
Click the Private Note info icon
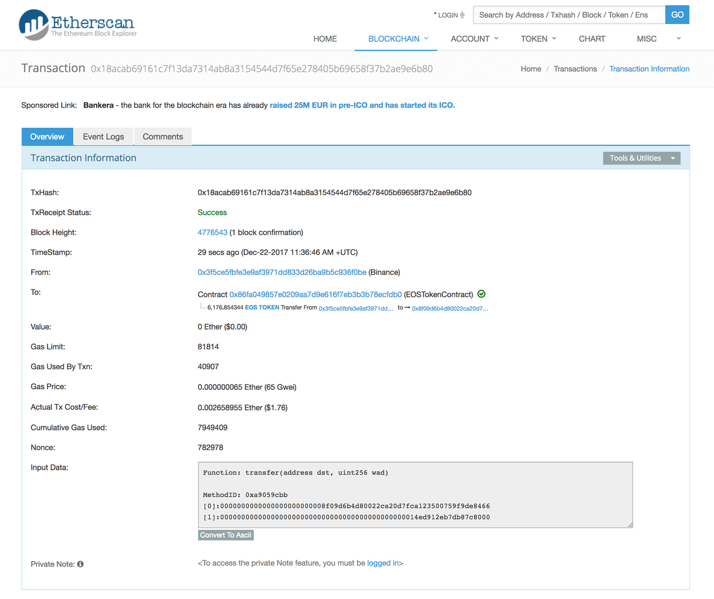[x=80, y=564]
